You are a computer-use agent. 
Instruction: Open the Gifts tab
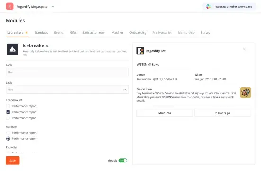pos(73,33)
